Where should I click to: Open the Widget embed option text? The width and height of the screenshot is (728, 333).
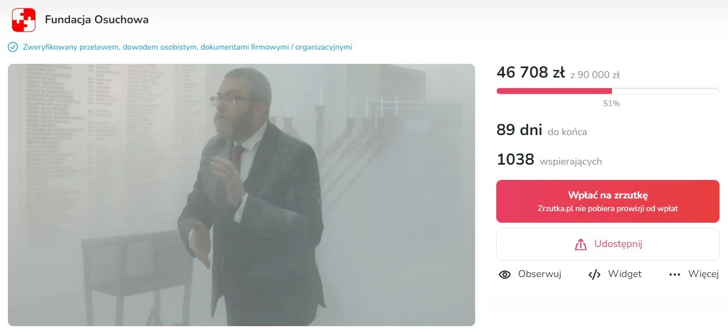click(625, 274)
